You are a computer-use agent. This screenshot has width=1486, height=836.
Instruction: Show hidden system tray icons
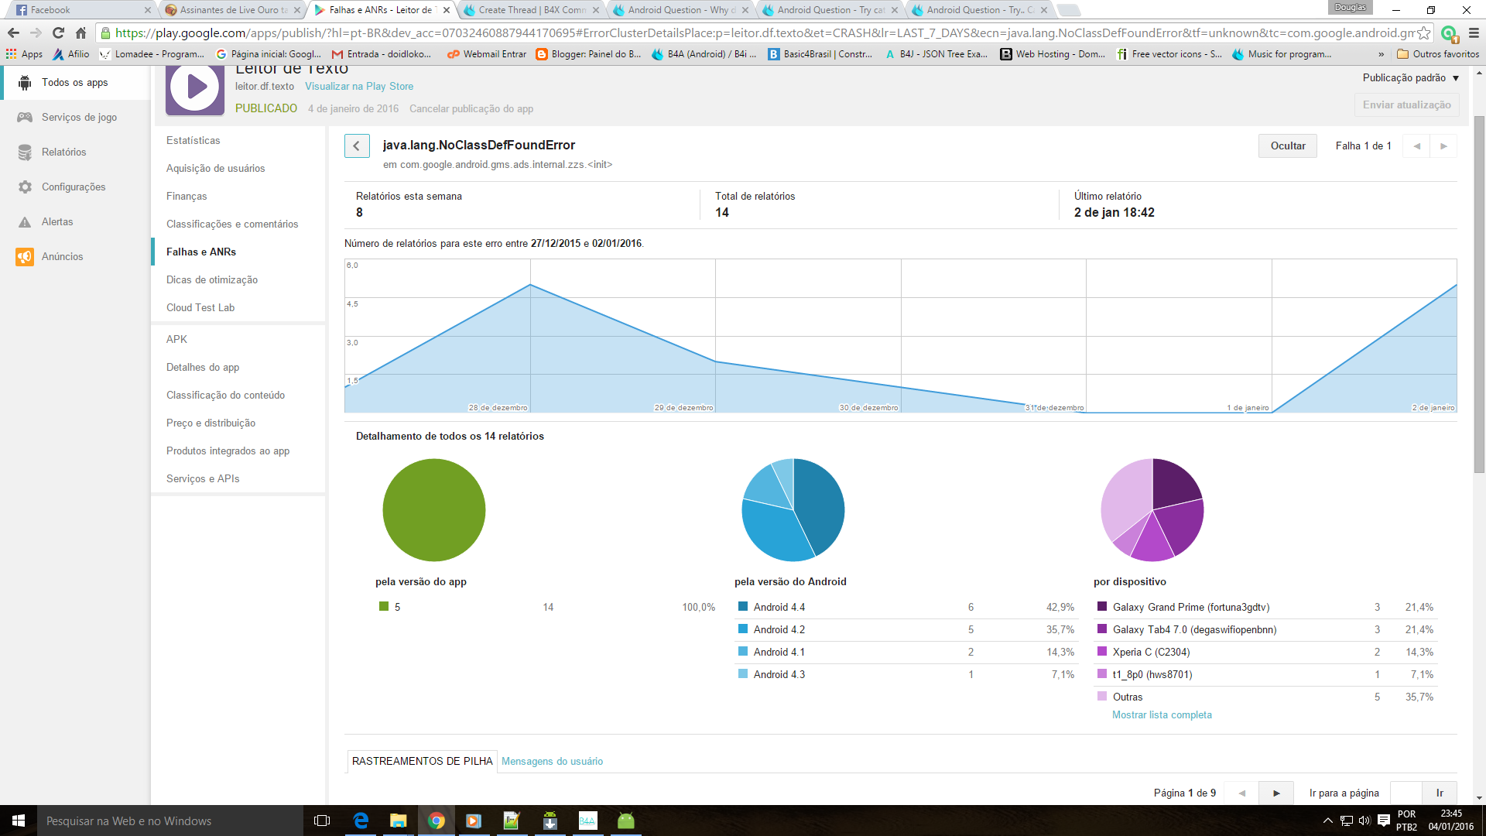point(1328,821)
